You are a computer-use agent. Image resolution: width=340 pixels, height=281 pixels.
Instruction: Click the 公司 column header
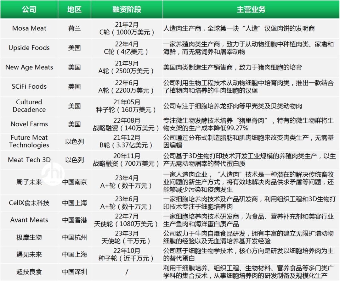click(x=29, y=9)
